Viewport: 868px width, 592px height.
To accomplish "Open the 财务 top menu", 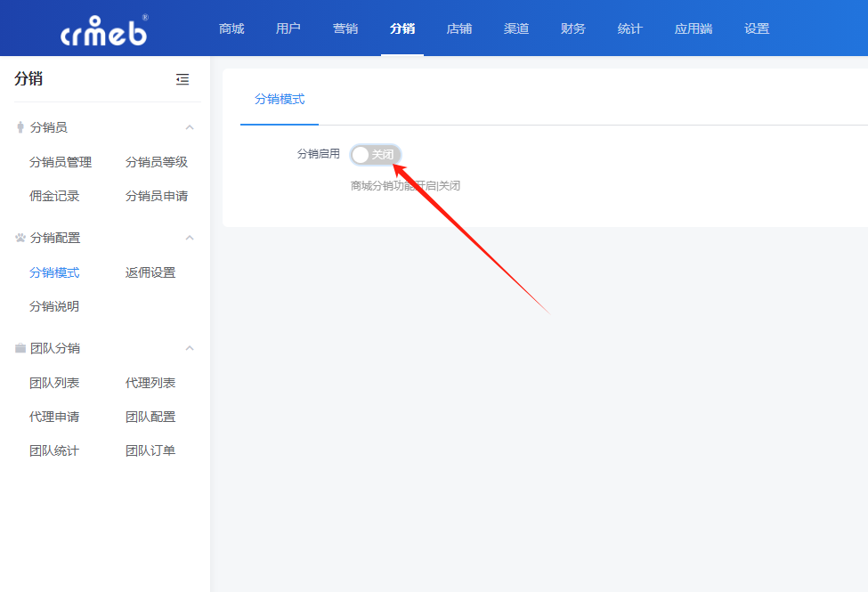I will (573, 28).
